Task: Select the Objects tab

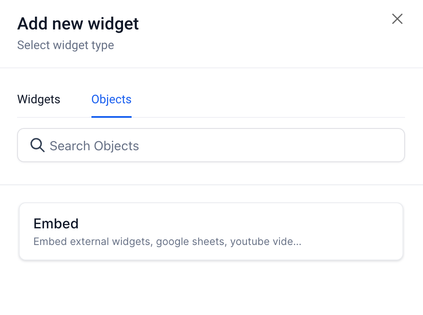Action: tap(112, 99)
